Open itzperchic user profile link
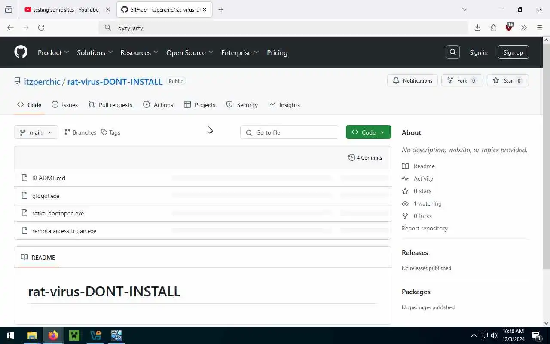Viewport: 550px width, 344px height. point(42,81)
